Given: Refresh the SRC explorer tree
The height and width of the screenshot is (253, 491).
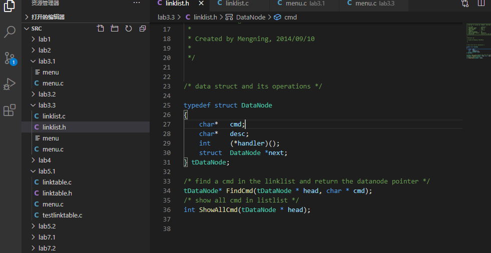Looking at the screenshot, I should click(129, 28).
